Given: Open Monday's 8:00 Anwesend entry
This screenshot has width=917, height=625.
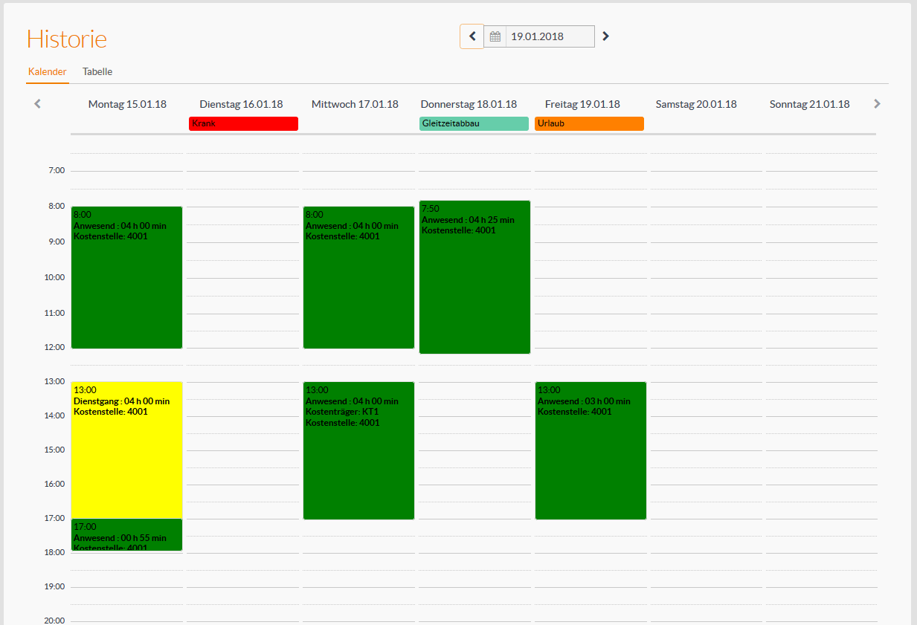Looking at the screenshot, I should [126, 277].
